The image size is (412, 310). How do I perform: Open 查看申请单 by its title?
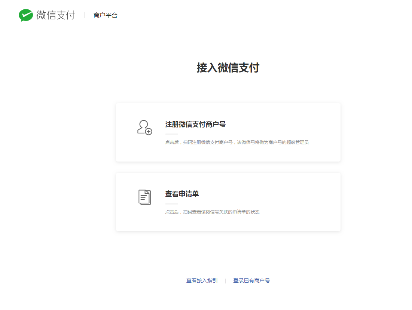[182, 194]
